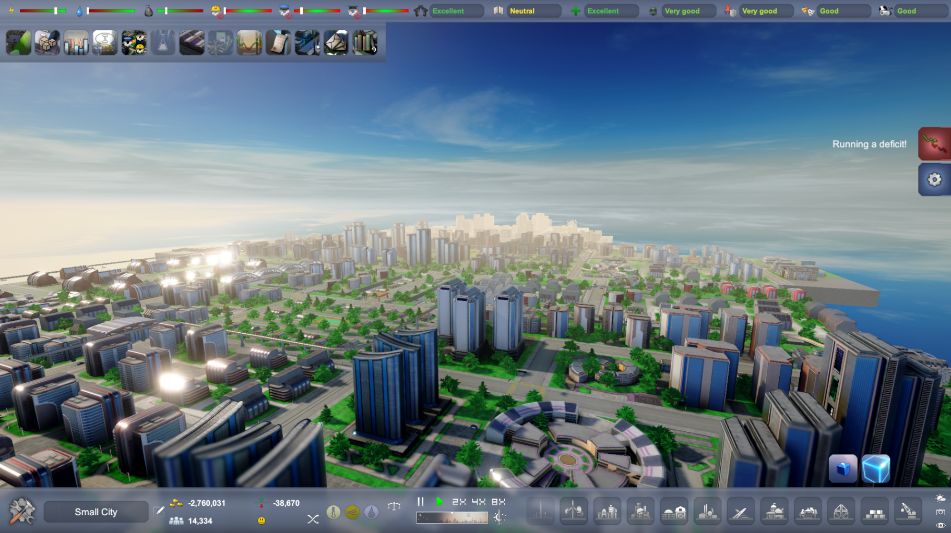This screenshot has width=951, height=533.
Task: Open the policies scroll document icon
Action: click(x=278, y=42)
